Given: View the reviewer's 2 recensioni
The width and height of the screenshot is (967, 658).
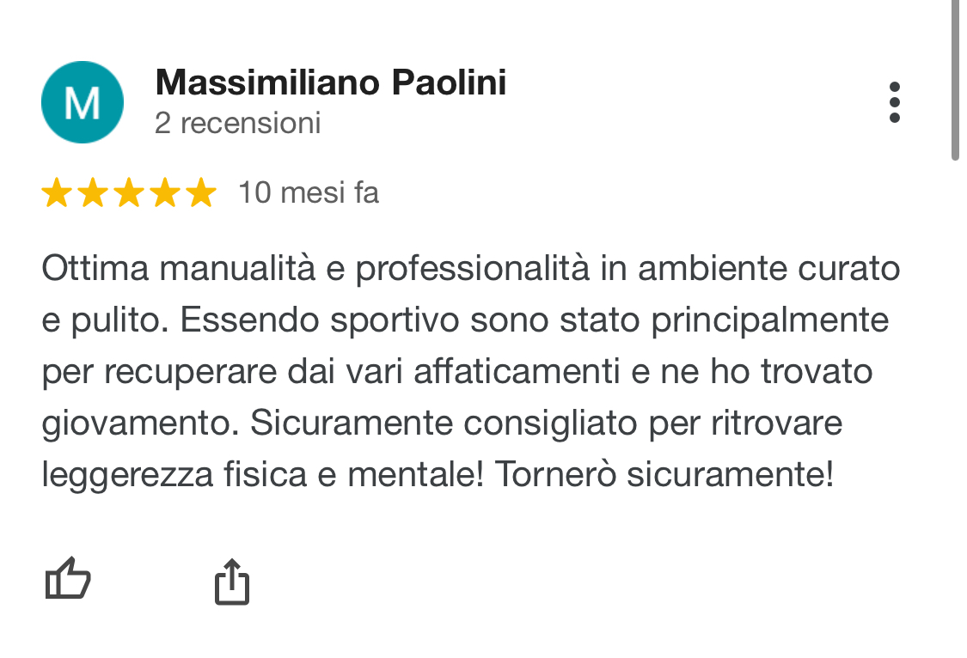Looking at the screenshot, I should pos(237,123).
